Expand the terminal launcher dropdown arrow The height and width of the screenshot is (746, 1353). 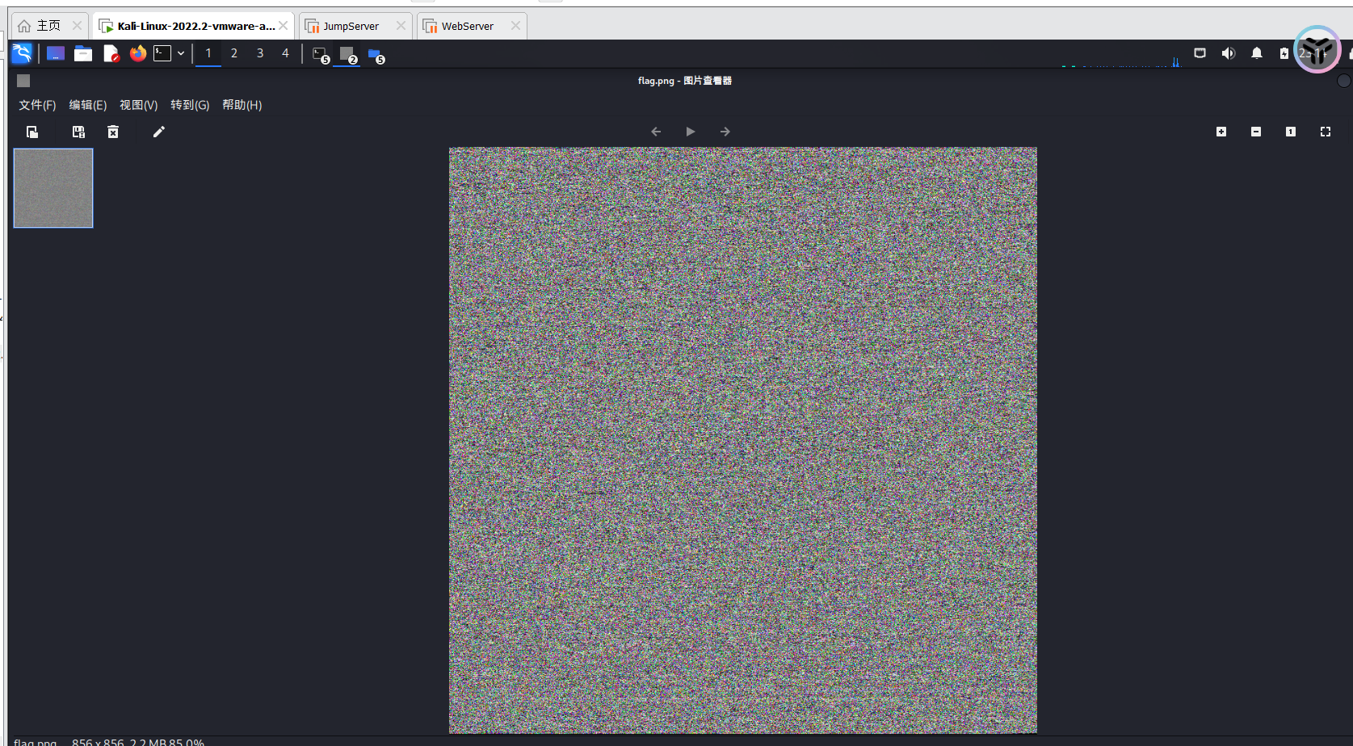click(181, 53)
